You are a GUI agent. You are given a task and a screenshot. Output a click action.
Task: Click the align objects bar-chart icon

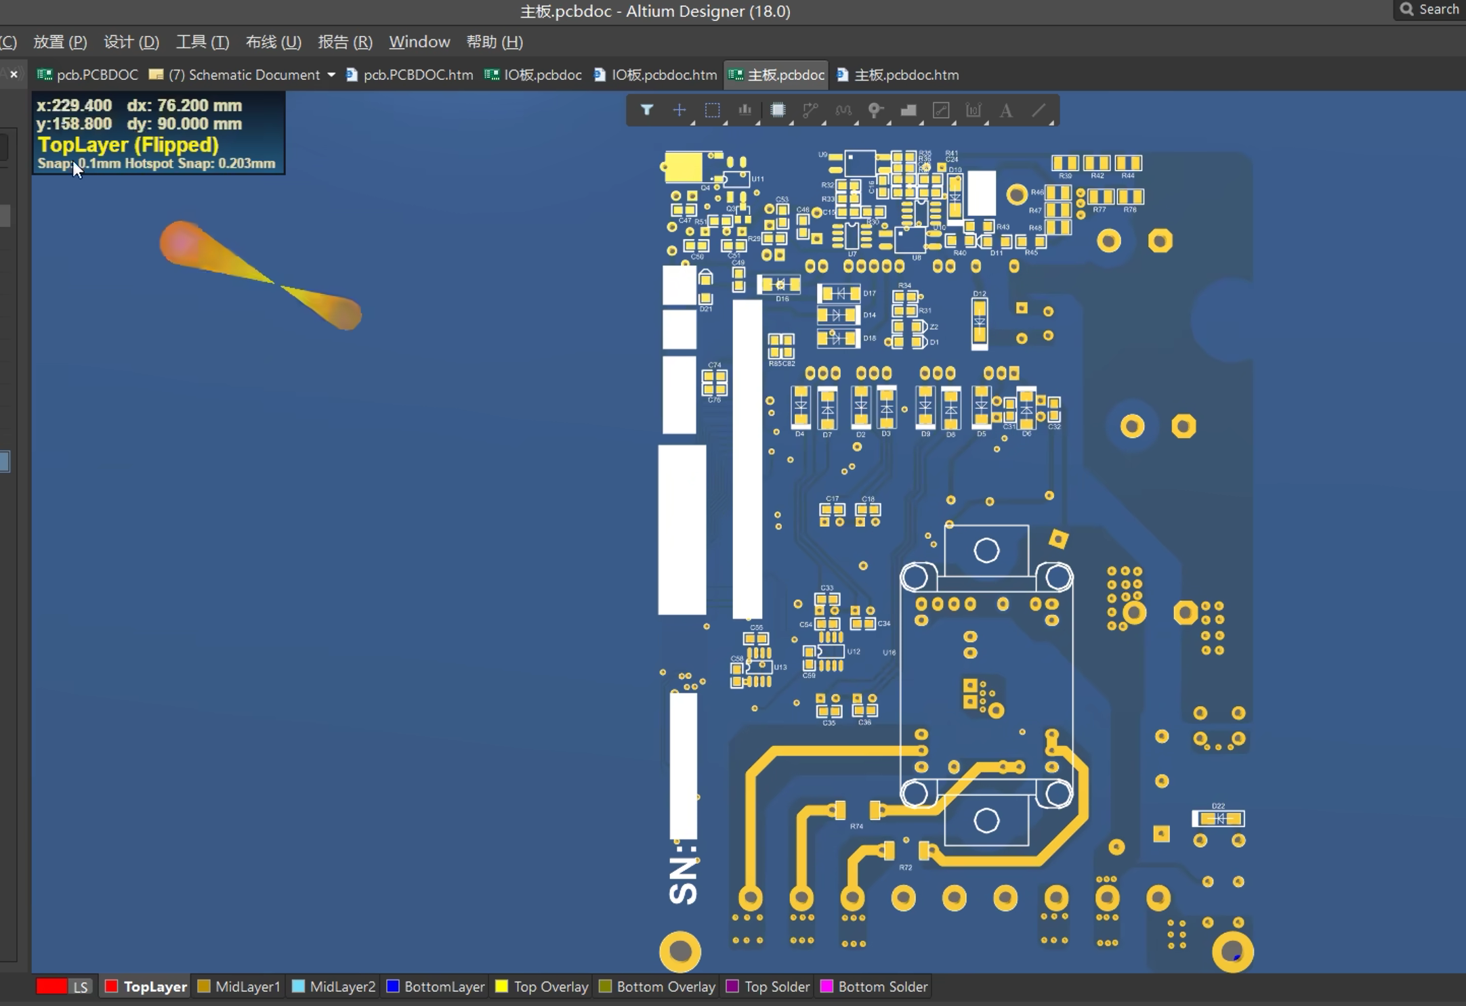coord(745,110)
